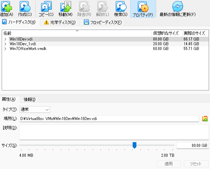
Task: Click the 14.45 GB actual size cell
Action: click(x=191, y=44)
